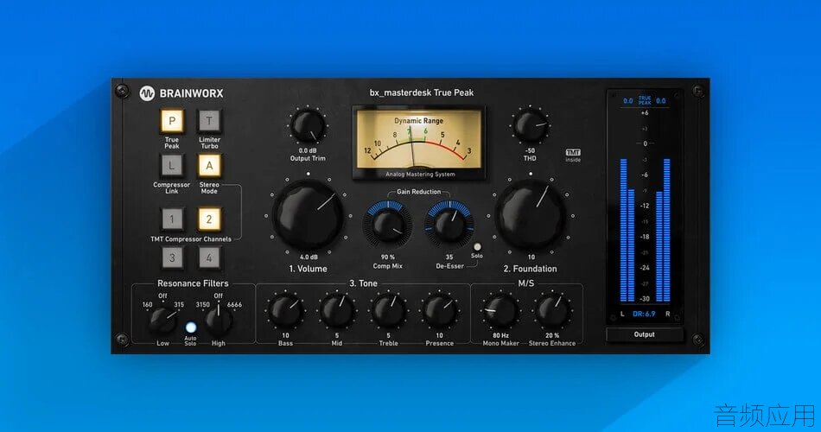The image size is (821, 432).
Task: Click the De-Esser knob
Action: point(449,226)
